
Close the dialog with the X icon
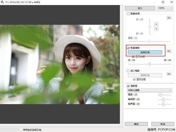pyautogui.click(x=172, y=2)
